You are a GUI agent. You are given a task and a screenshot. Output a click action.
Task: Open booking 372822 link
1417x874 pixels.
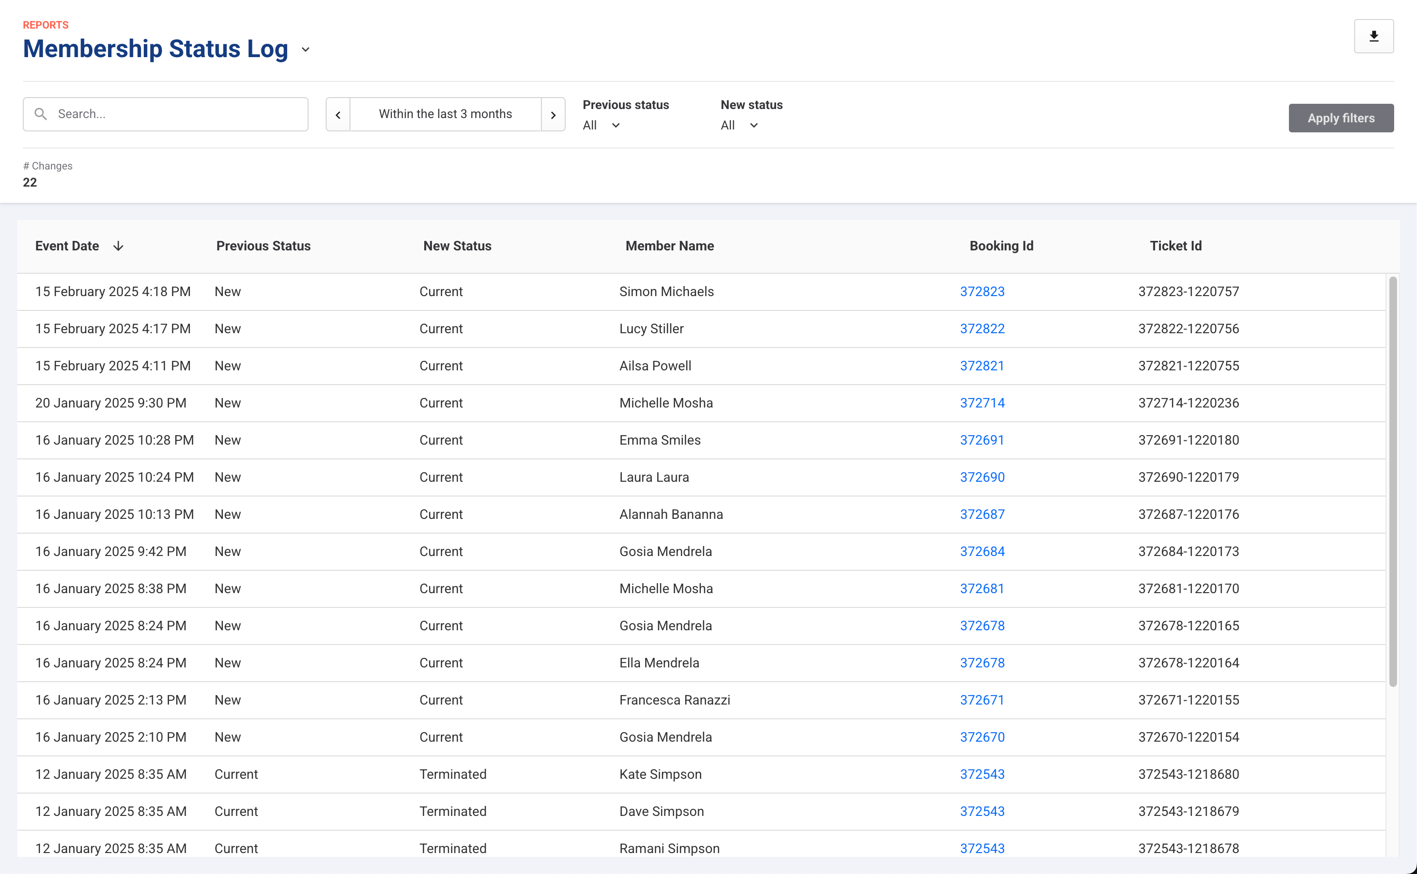(982, 329)
